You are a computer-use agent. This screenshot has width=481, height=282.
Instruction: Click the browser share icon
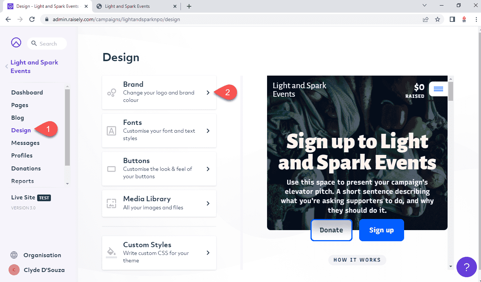(426, 19)
